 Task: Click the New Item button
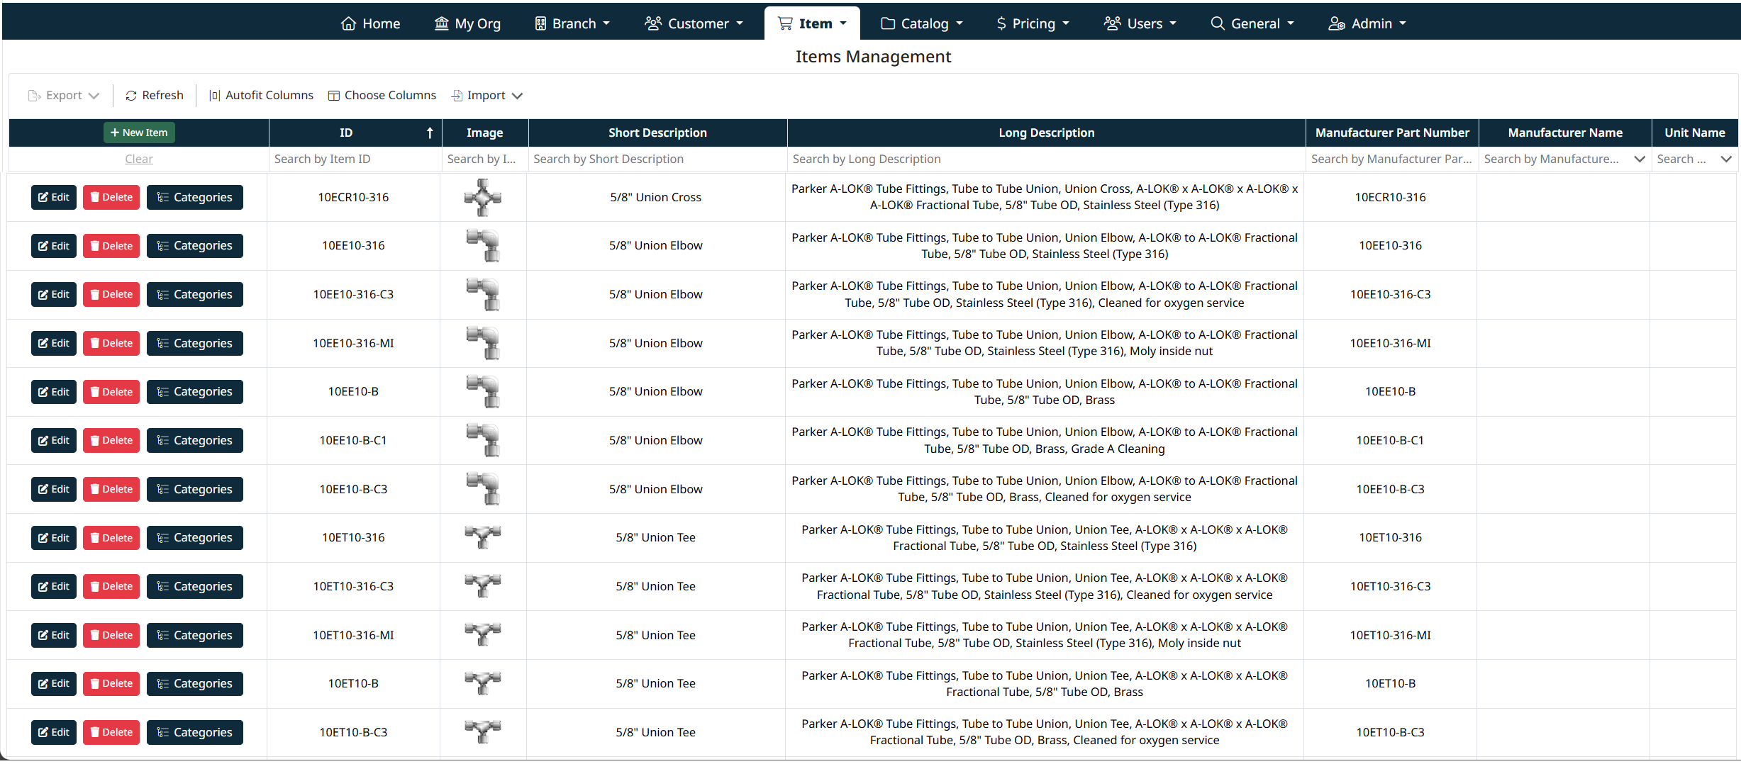pyautogui.click(x=139, y=133)
